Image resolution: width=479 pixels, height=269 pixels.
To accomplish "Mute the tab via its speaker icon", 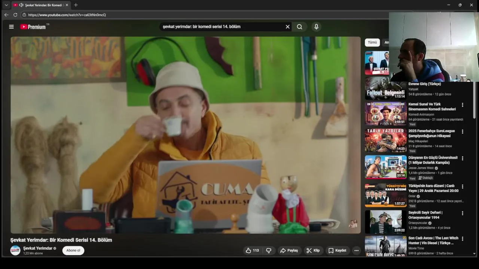I will click(21, 5).
